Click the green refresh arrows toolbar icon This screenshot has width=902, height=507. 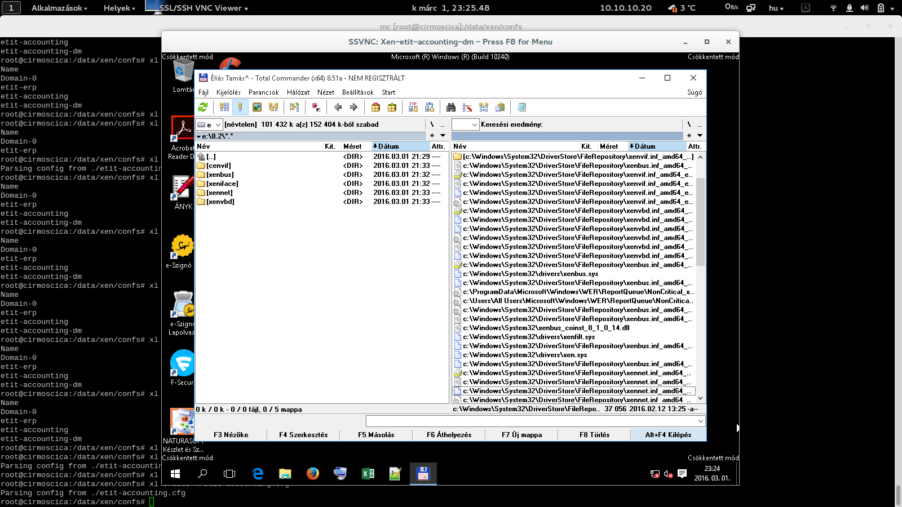tap(203, 107)
